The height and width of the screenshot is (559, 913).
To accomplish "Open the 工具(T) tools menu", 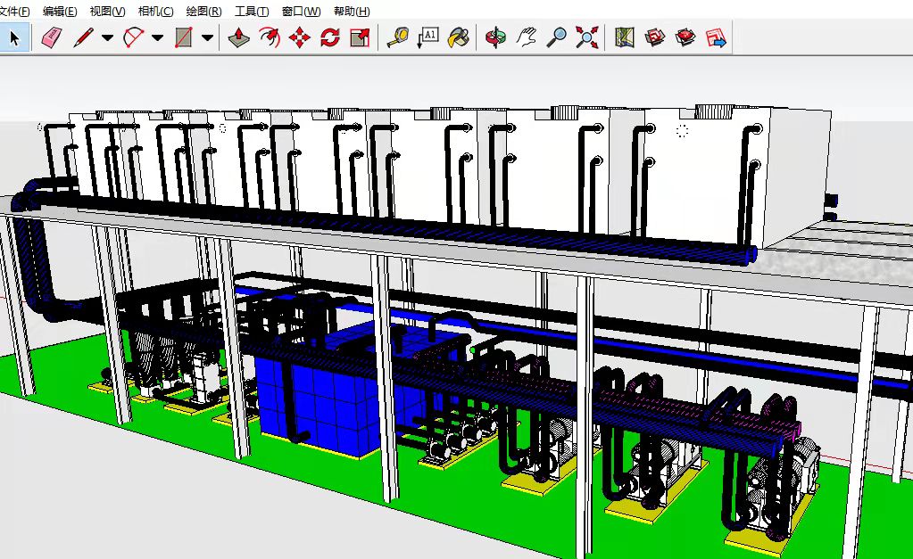I will [252, 12].
